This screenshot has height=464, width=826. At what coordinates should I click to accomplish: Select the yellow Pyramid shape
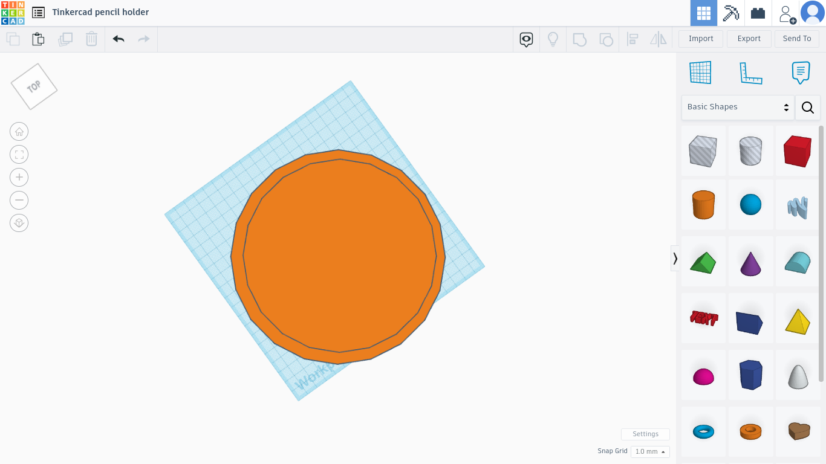[x=797, y=319]
